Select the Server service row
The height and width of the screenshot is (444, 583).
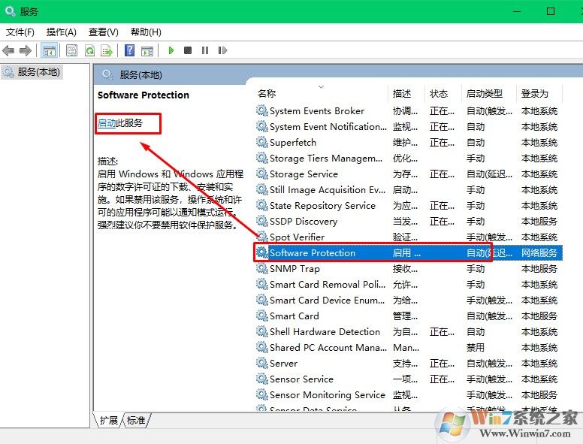coord(409,363)
